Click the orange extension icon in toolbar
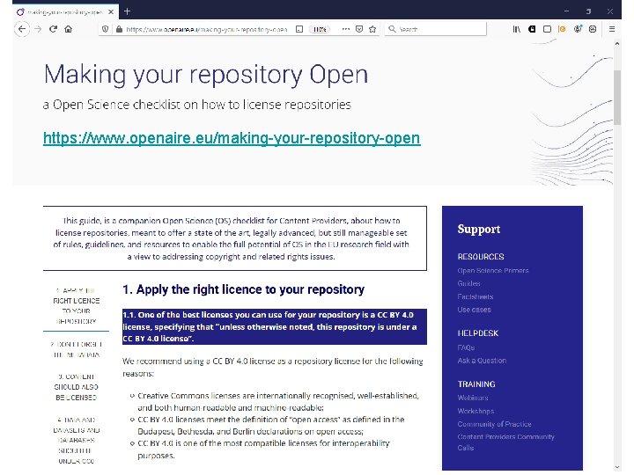The width and height of the screenshot is (634, 475). pyautogui.click(x=562, y=29)
